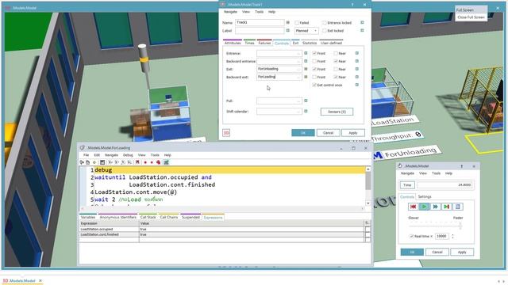Image resolution: width=508 pixels, height=285 pixels.
Task: Click Close Full Screen option
Action: coord(471,17)
